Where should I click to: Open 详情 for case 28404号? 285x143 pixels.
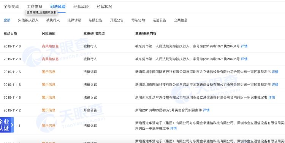(244, 46)
